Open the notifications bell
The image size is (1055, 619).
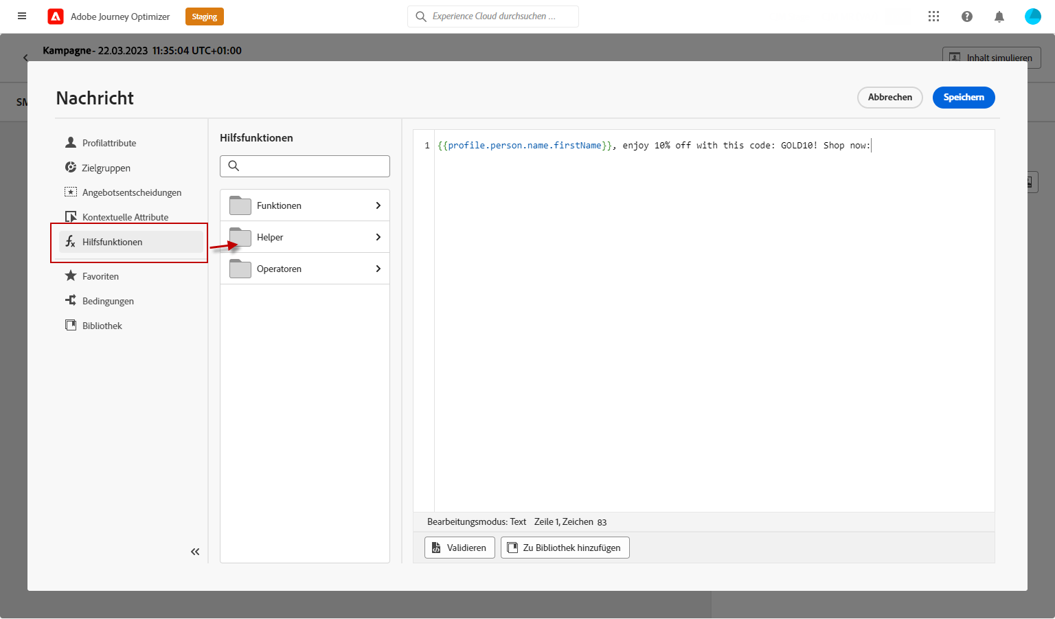[x=999, y=16]
